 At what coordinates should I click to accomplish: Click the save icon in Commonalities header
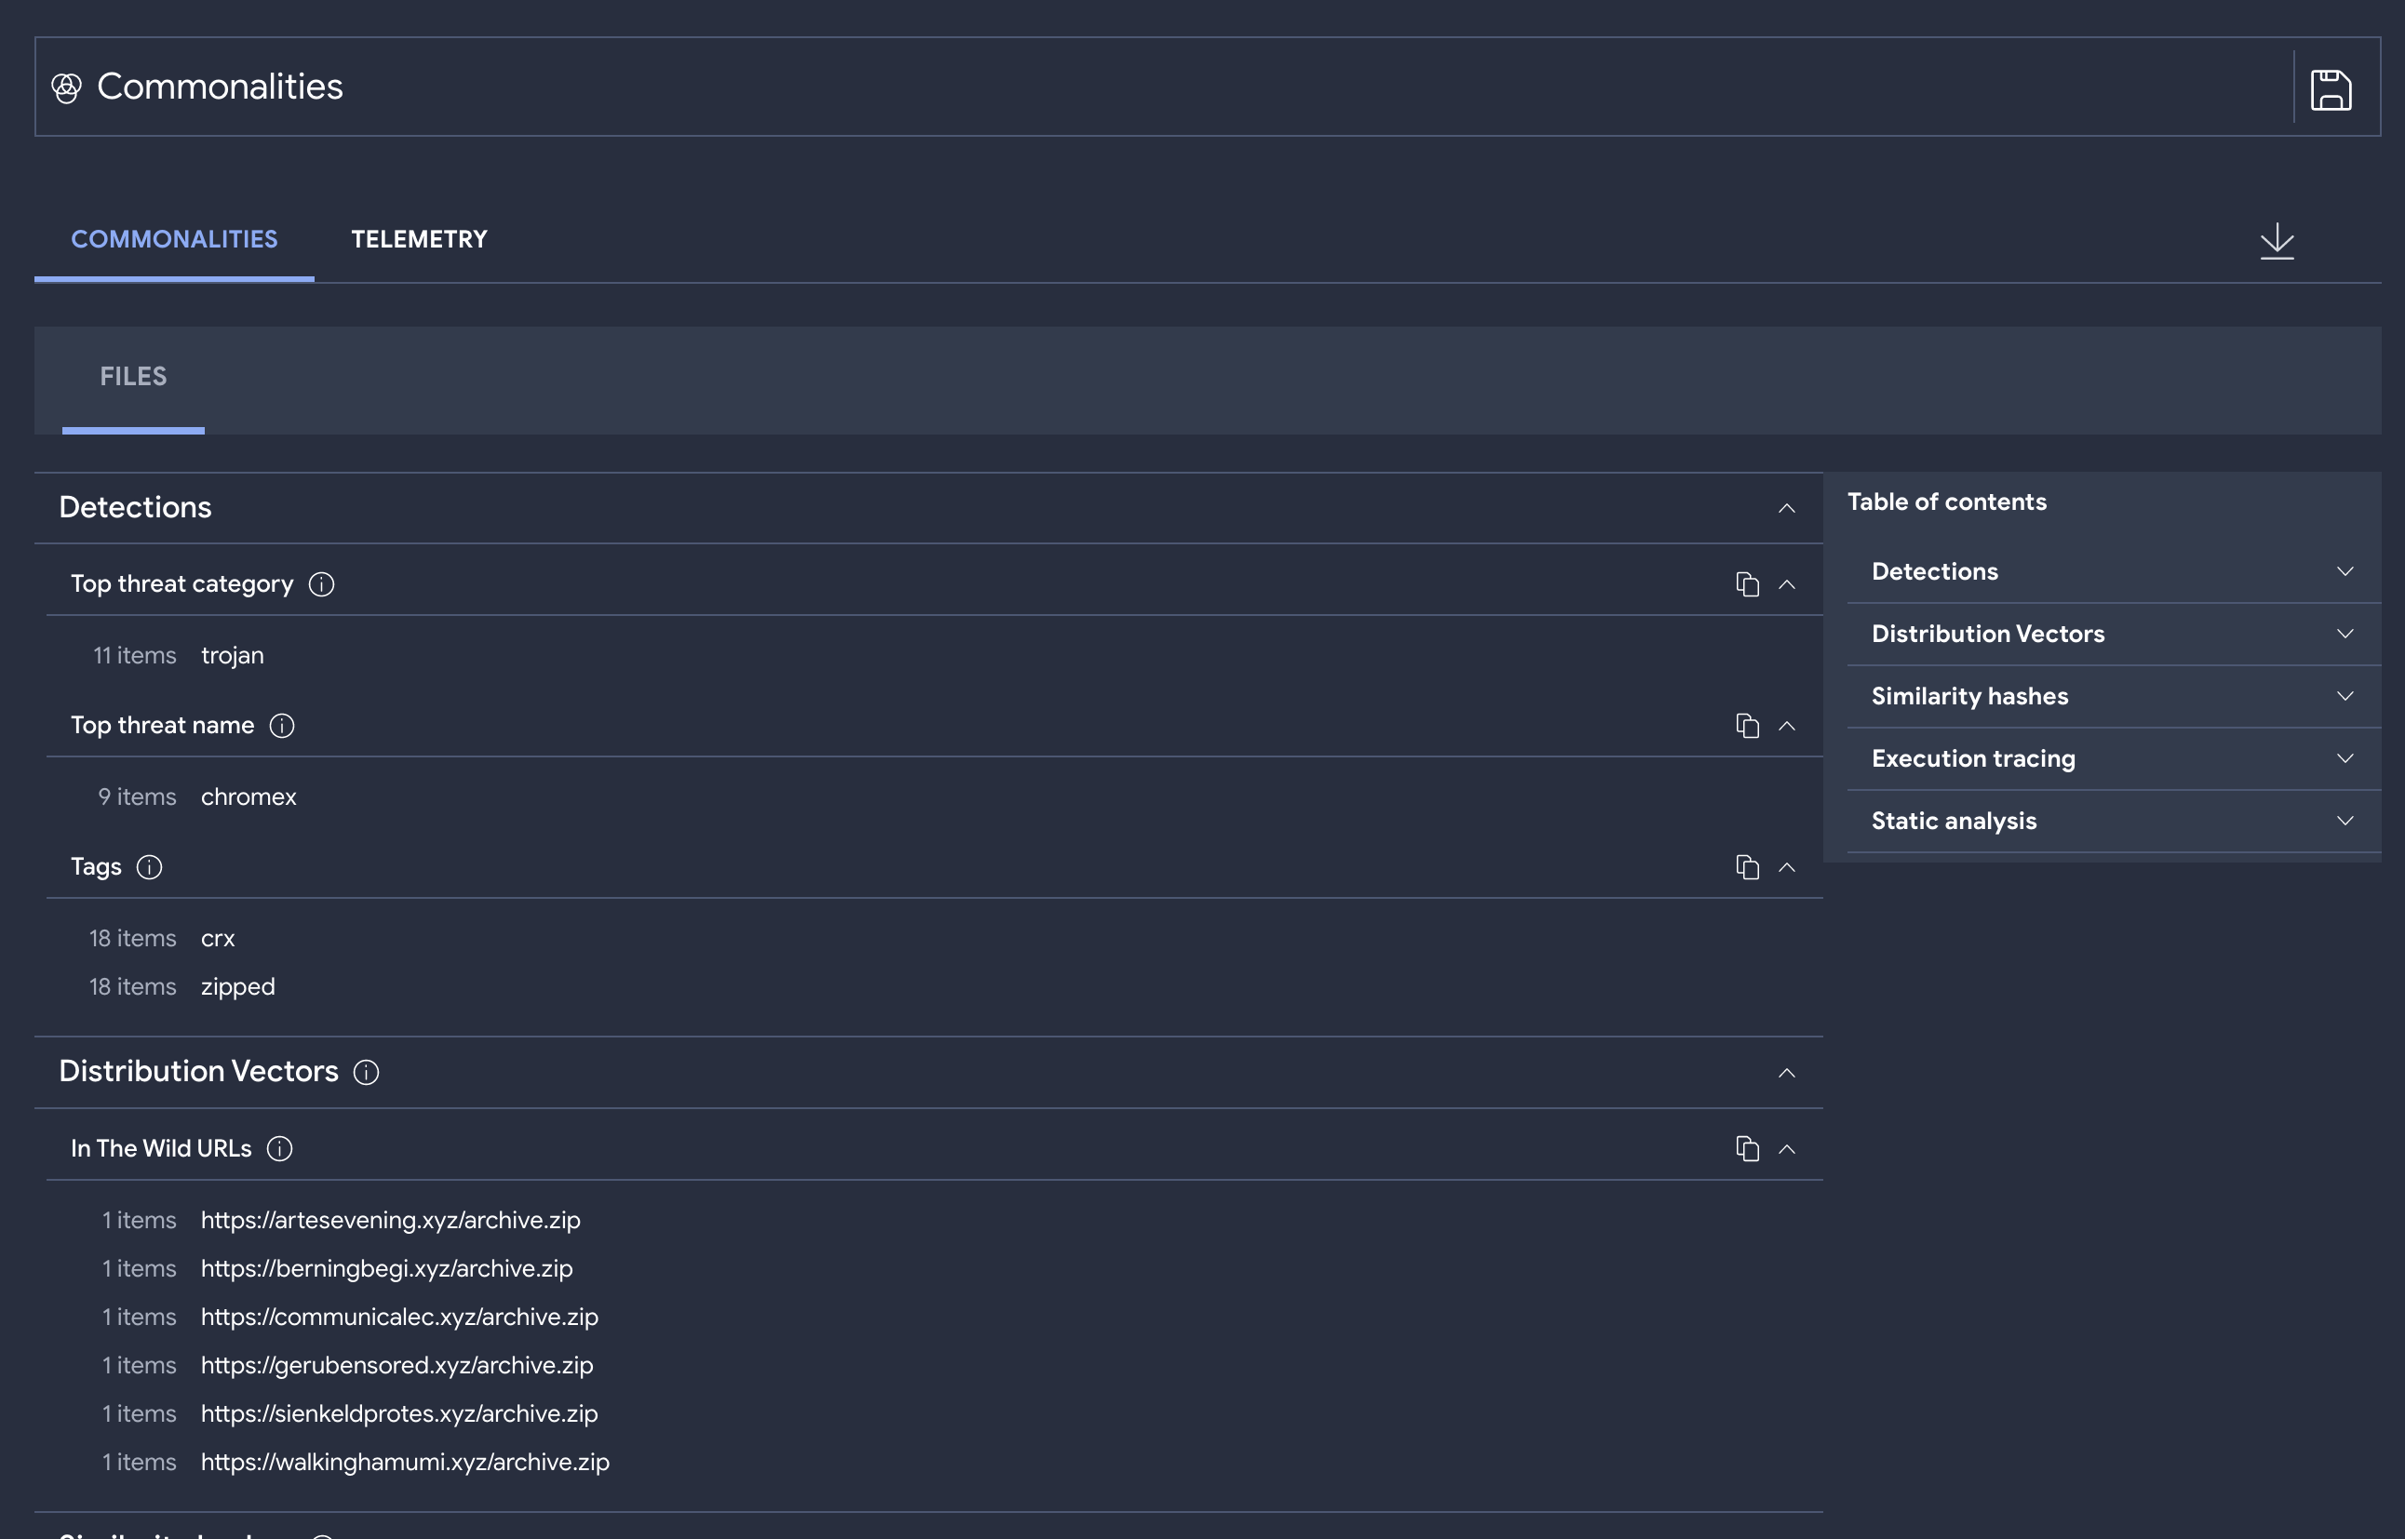tap(2330, 89)
